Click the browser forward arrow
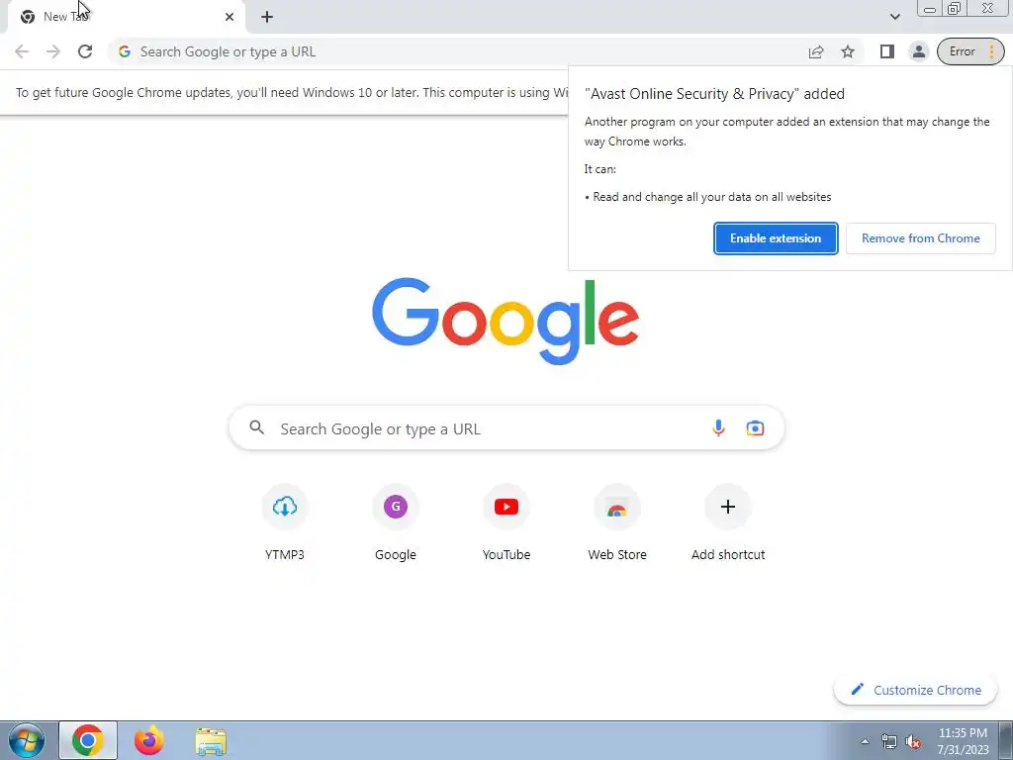 click(53, 51)
